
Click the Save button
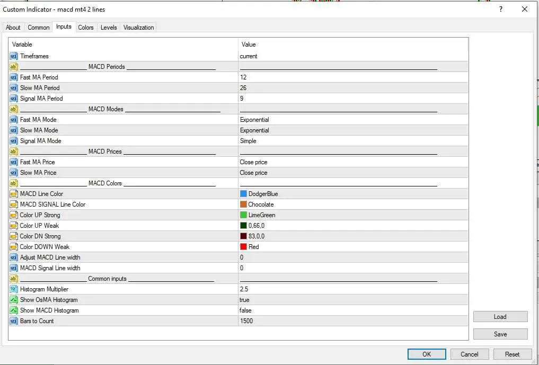500,334
